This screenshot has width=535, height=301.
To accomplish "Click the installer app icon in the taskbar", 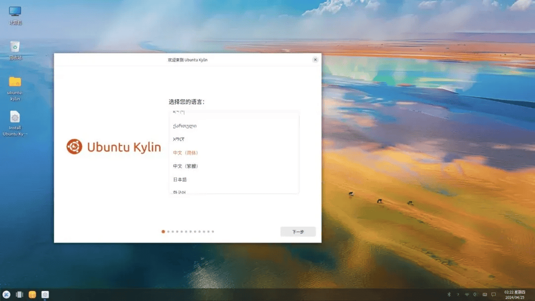I will [45, 295].
